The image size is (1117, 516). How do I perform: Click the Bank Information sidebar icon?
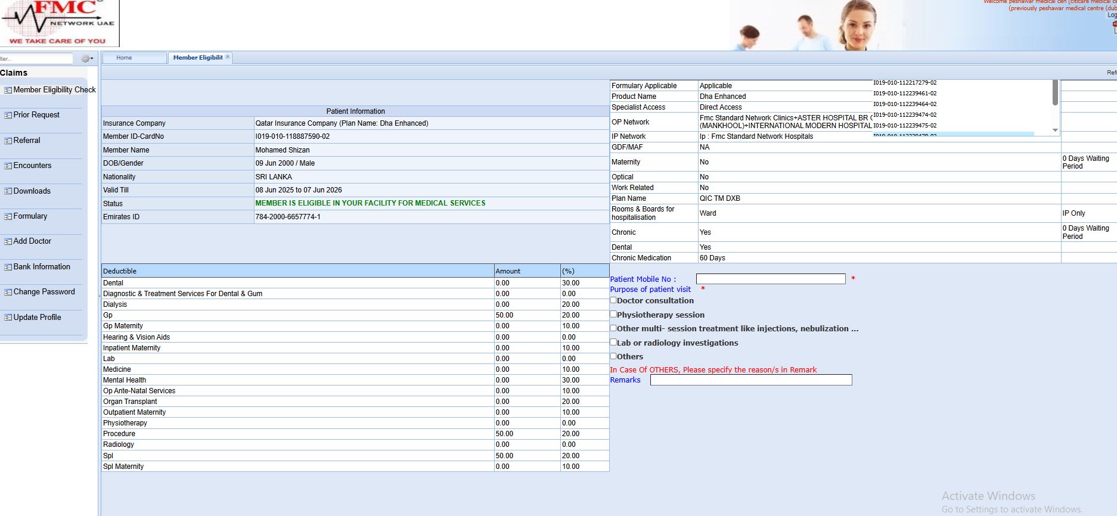[x=8, y=267]
